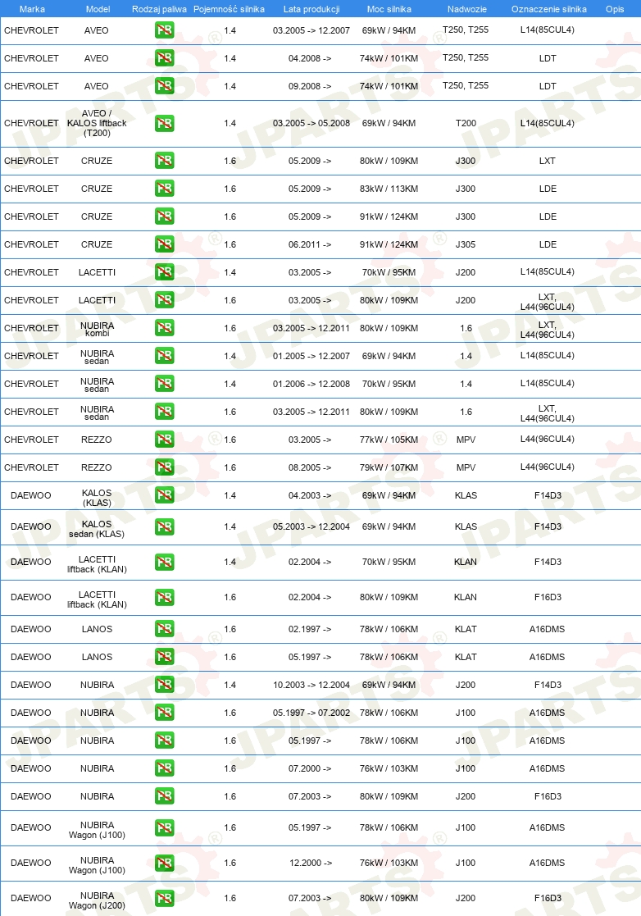
Task: Click the Opis column header
Action: click(615, 9)
